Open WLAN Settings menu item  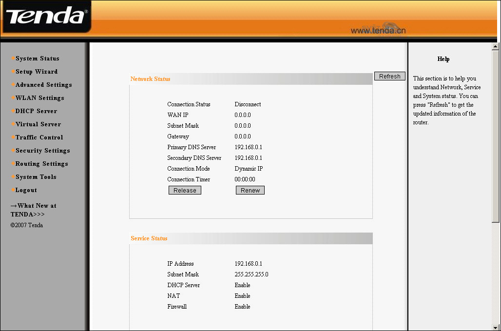point(39,98)
